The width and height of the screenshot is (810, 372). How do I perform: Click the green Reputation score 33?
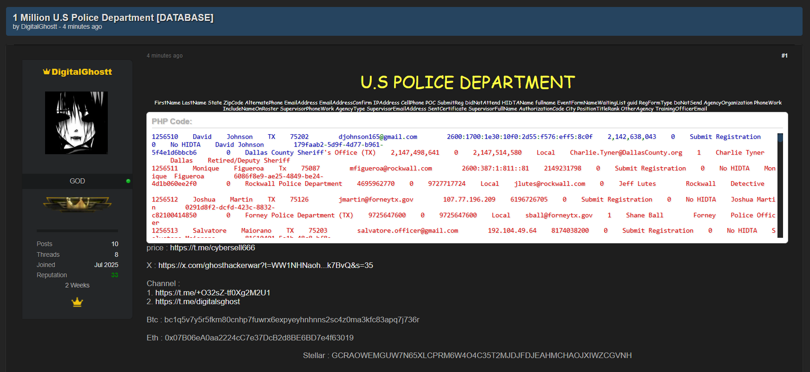coord(114,275)
